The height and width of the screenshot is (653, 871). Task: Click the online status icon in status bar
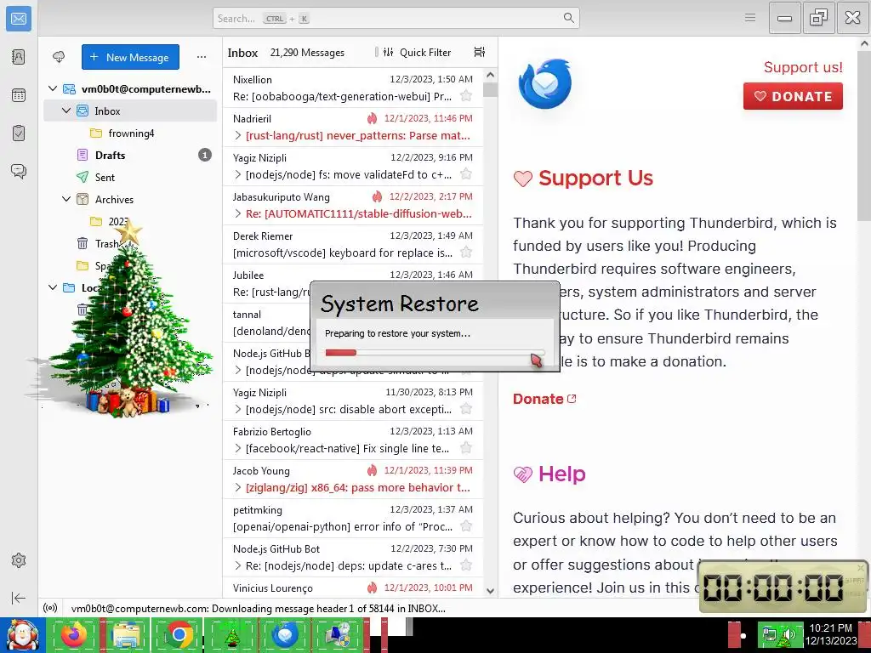click(50, 608)
